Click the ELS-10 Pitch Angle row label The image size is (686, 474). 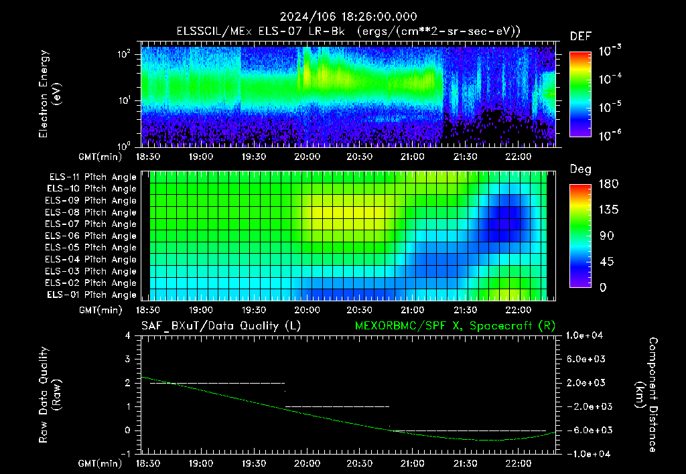pos(92,189)
